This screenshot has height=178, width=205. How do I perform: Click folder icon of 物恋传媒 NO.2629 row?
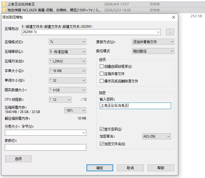5,10
